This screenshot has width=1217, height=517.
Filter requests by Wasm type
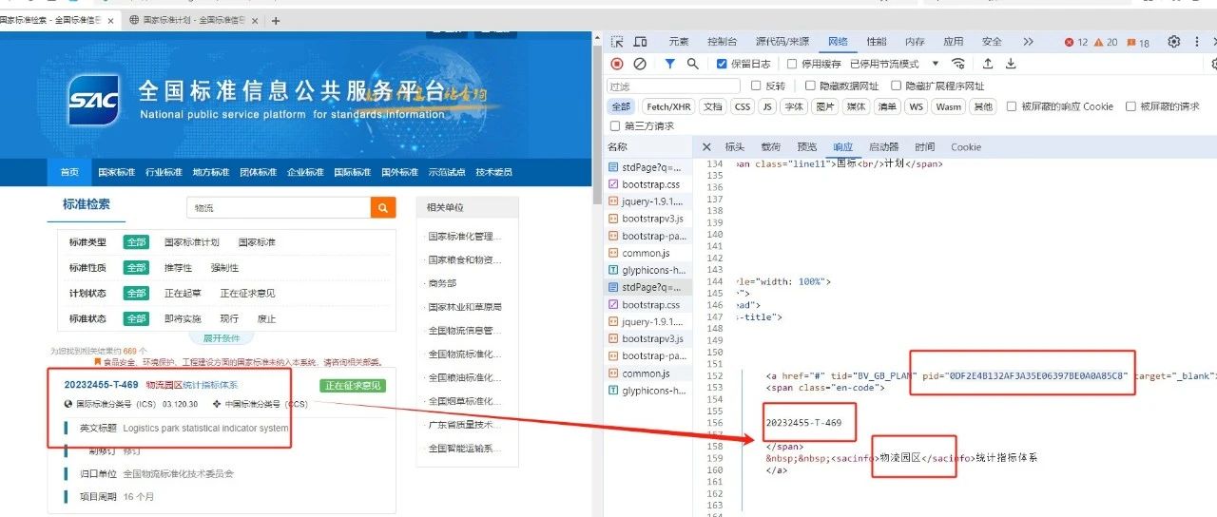tap(949, 106)
